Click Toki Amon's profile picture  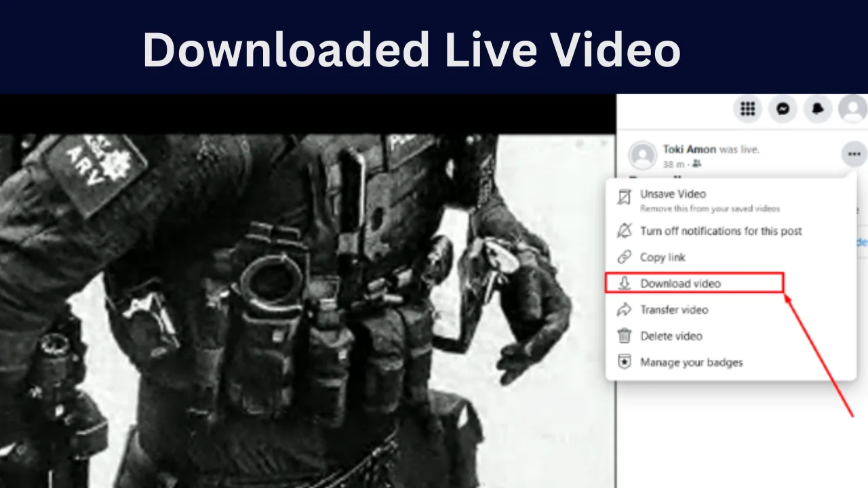(x=642, y=155)
